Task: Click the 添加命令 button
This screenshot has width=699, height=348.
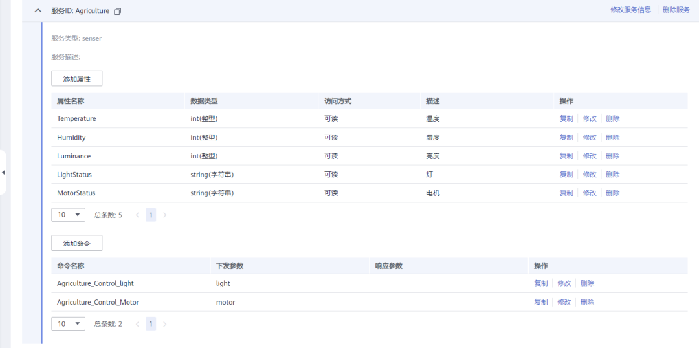Action: [x=77, y=243]
